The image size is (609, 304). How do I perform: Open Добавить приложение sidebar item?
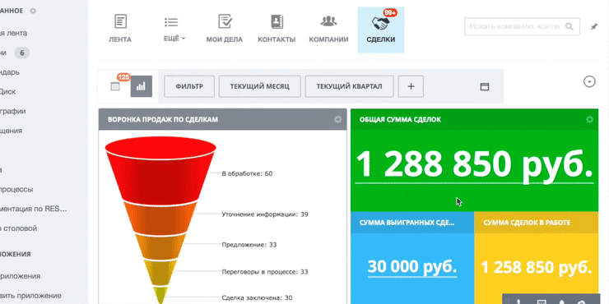click(x=30, y=296)
